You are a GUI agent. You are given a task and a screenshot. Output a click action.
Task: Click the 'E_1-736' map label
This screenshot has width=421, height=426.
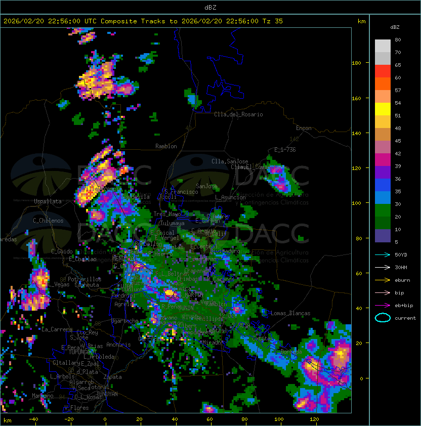[x=285, y=150]
